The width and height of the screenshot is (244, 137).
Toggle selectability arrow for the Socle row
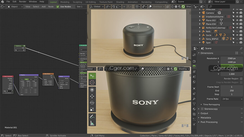[x=233, y=35]
